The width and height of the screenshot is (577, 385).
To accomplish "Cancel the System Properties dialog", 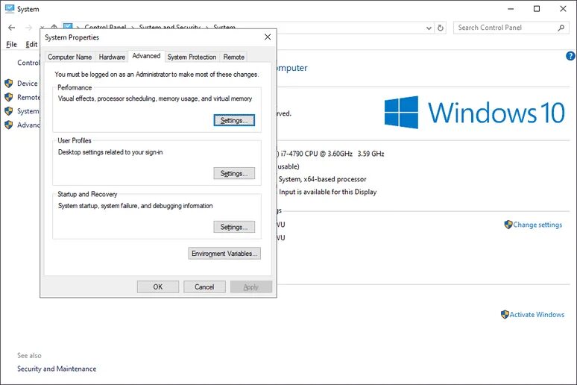I will (204, 287).
